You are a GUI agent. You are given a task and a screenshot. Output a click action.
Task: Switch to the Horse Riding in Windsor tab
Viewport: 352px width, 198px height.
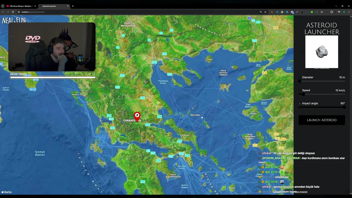tap(21, 6)
